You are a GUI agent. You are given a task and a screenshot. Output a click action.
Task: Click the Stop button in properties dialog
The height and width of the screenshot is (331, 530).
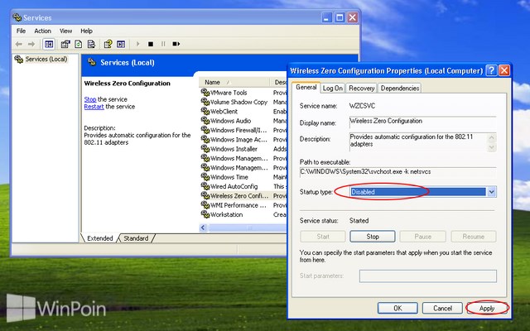click(x=373, y=237)
